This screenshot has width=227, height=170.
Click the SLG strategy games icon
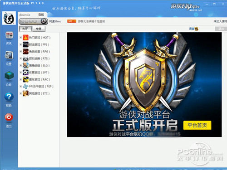25,65
